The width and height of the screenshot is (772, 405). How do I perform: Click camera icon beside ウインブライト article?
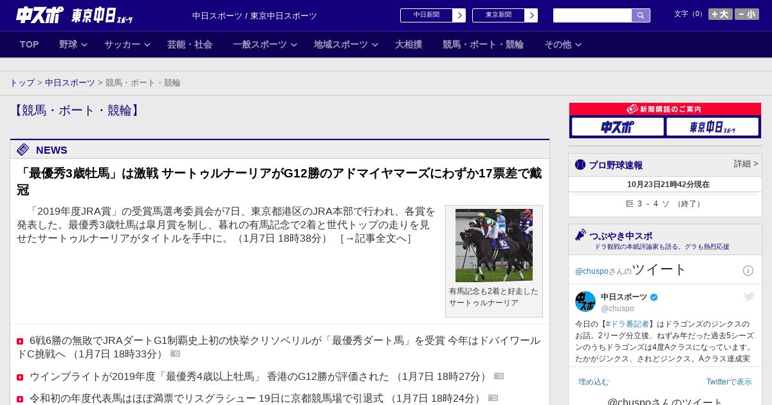(x=499, y=376)
